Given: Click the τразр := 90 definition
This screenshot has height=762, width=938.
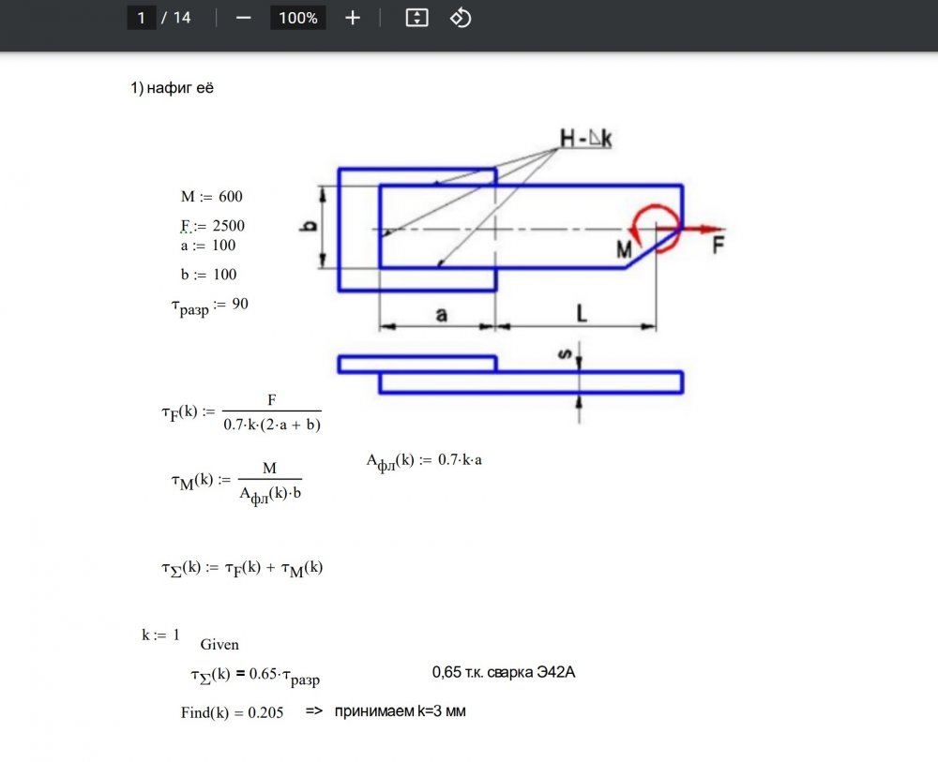Looking at the screenshot, I should tap(209, 306).
